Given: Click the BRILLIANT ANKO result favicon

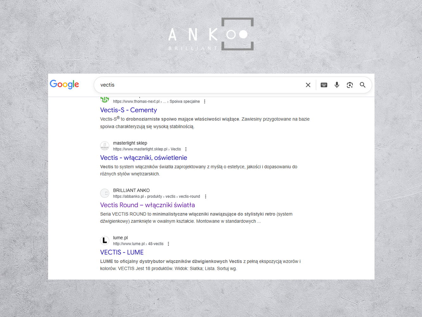Looking at the screenshot, I should pos(105,193).
